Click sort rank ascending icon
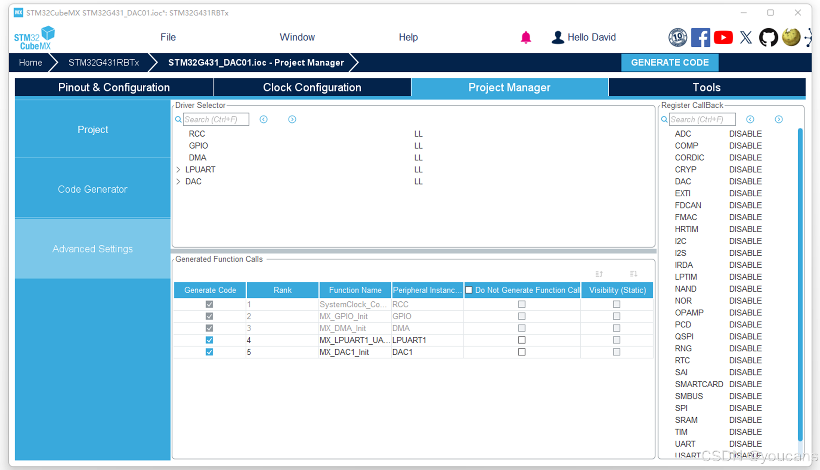Viewport: 820px width, 470px height. (x=599, y=274)
